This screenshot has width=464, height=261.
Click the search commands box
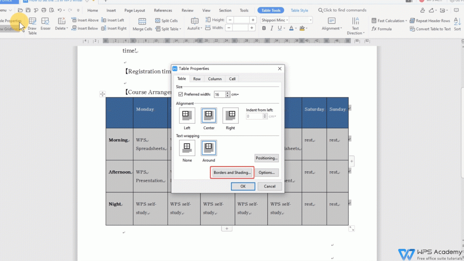click(343, 10)
